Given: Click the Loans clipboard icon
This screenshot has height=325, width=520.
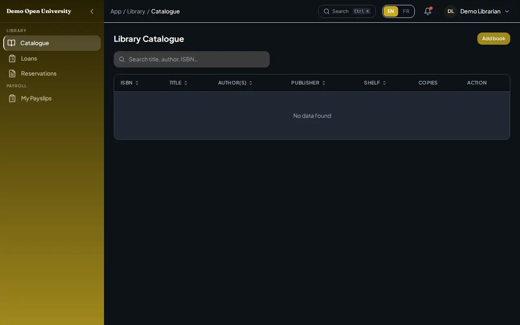Looking at the screenshot, I should [x=12, y=58].
